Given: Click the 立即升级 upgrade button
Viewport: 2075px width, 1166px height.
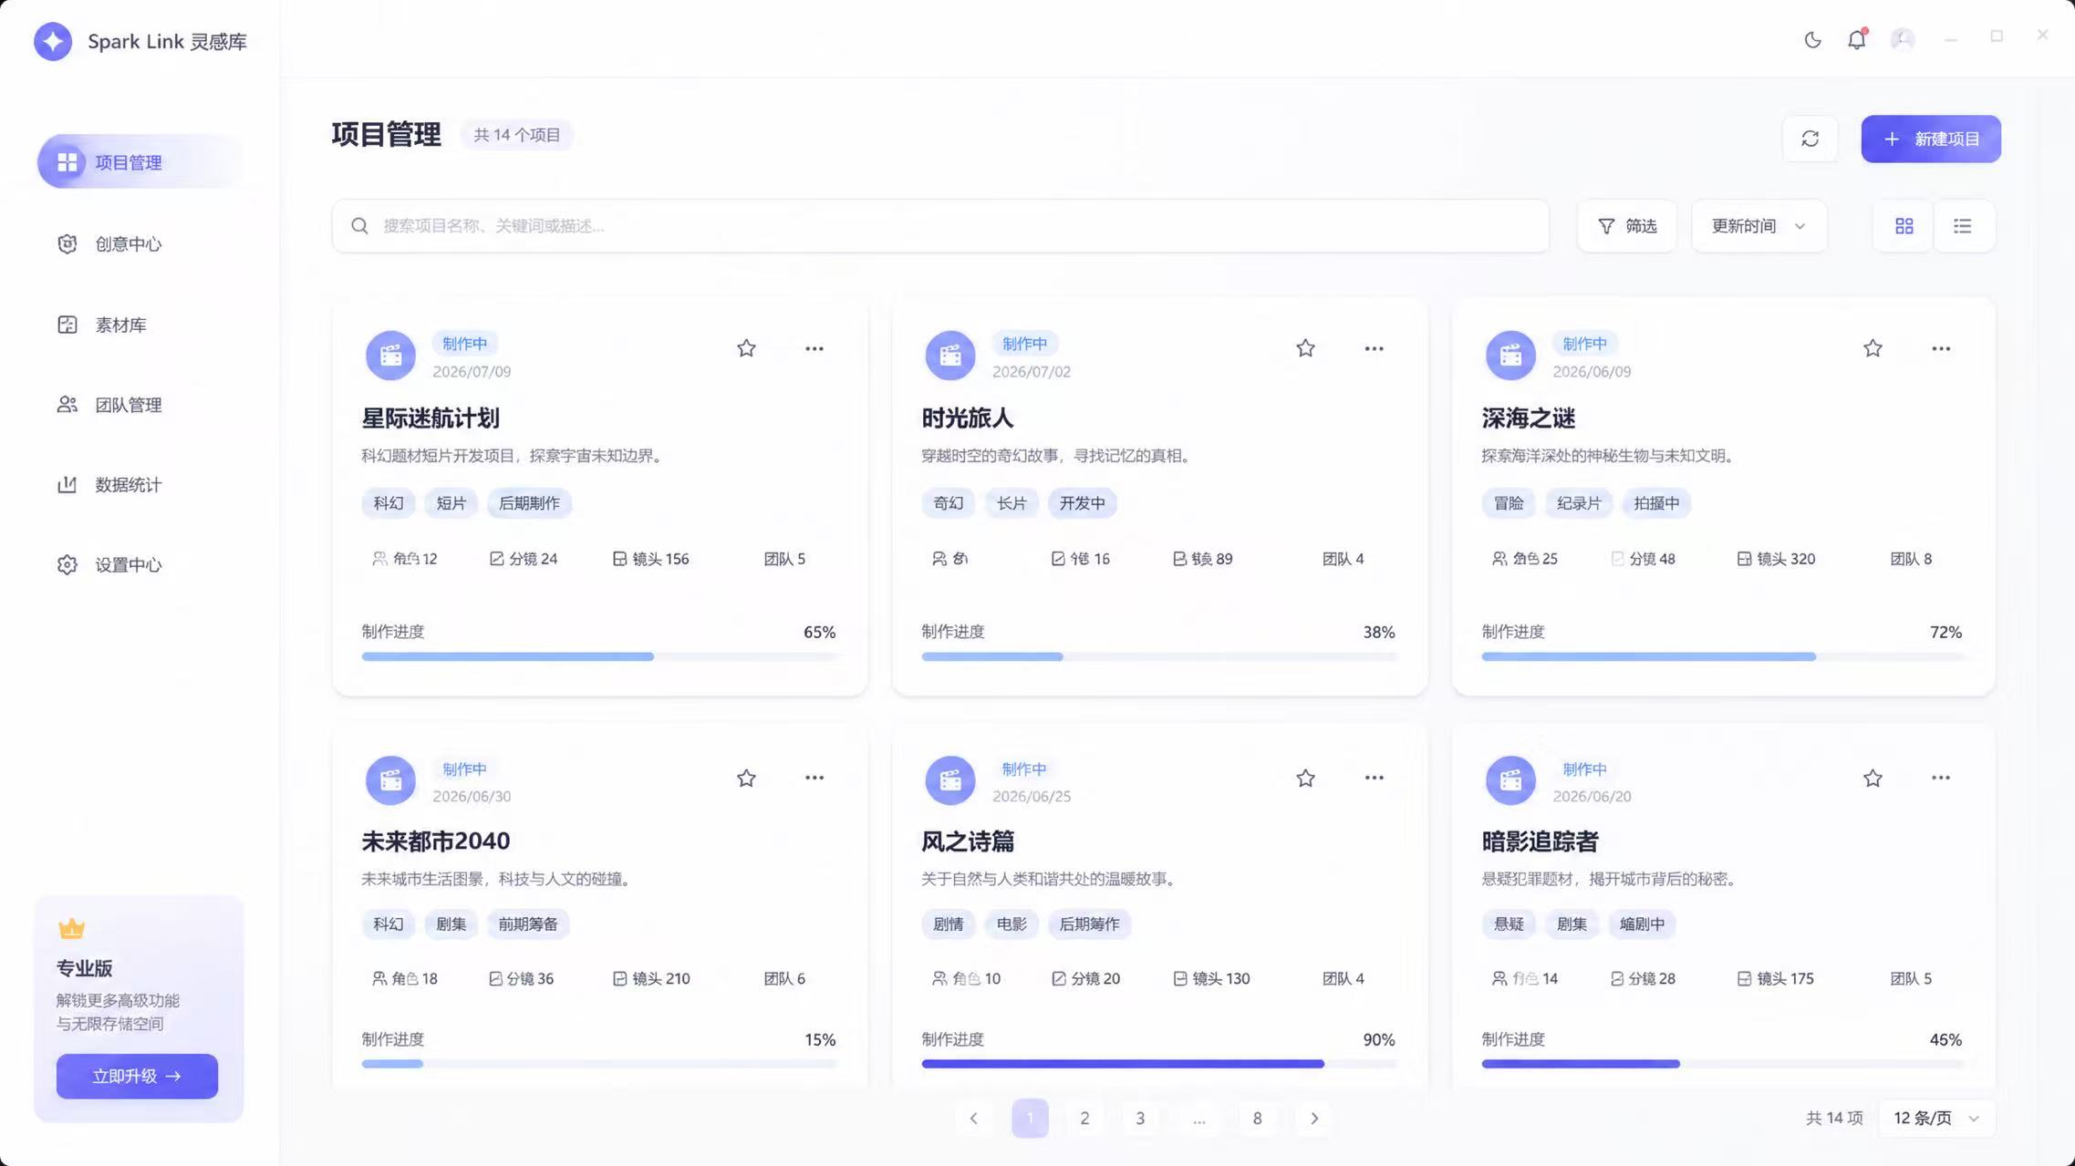Looking at the screenshot, I should [x=137, y=1076].
